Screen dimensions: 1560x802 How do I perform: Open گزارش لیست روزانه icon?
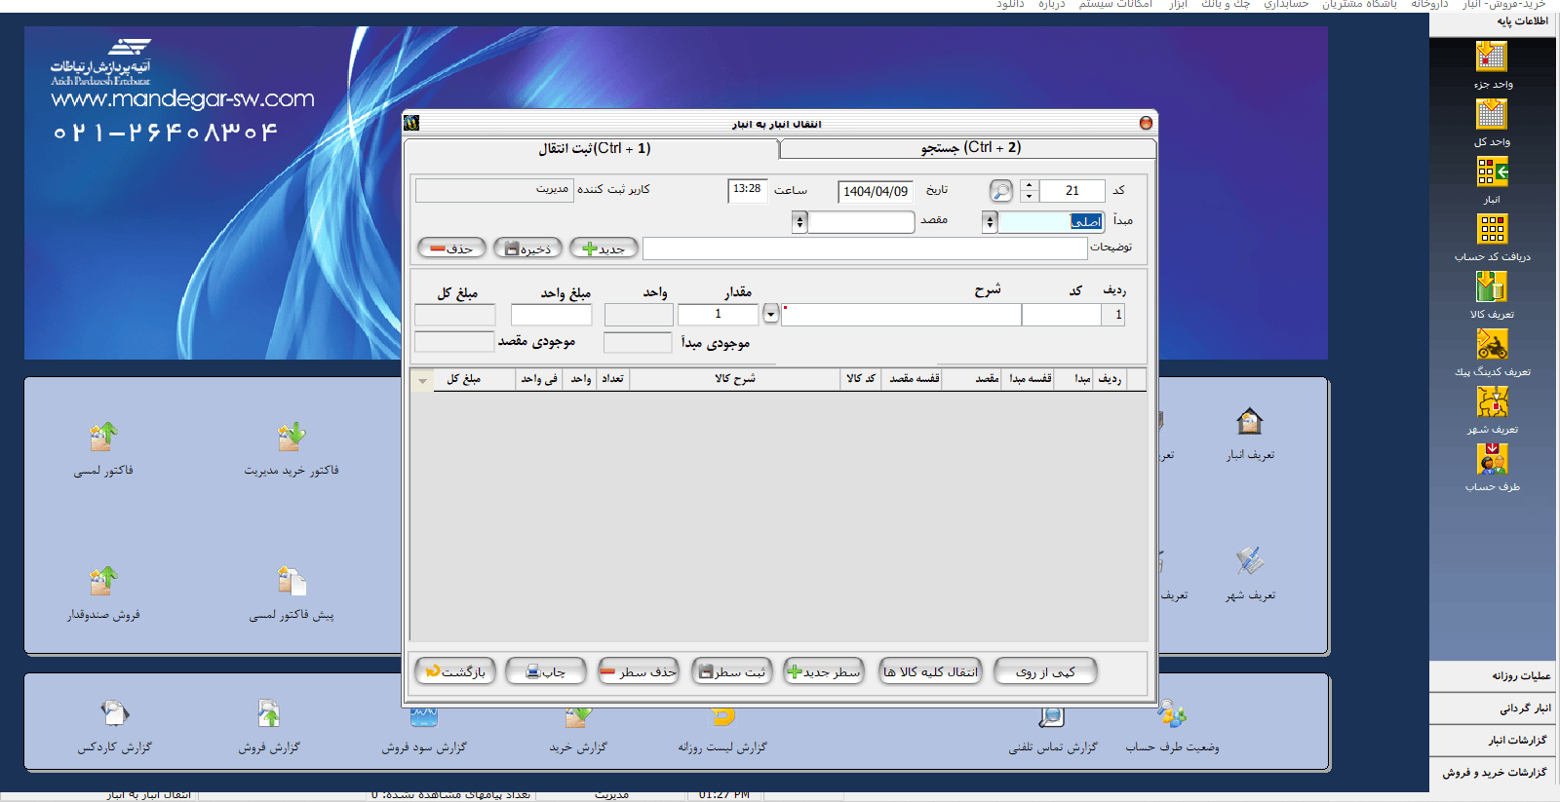click(x=722, y=716)
